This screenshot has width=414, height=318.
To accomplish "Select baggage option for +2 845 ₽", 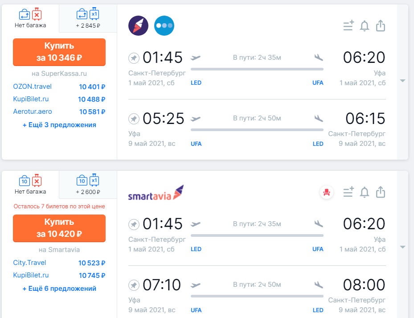I will (88, 19).
